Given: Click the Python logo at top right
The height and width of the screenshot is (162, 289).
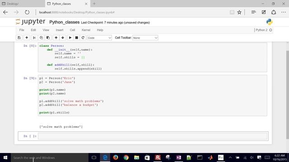Looking at the screenshot, I should tap(269, 22).
